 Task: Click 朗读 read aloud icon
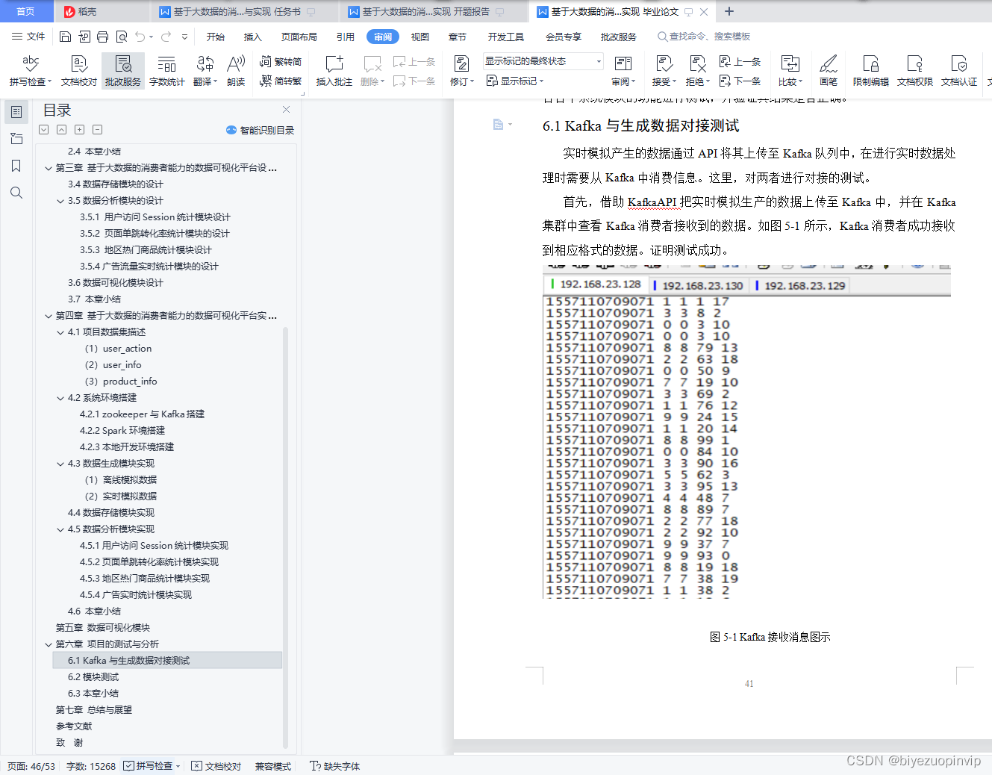coord(236,71)
